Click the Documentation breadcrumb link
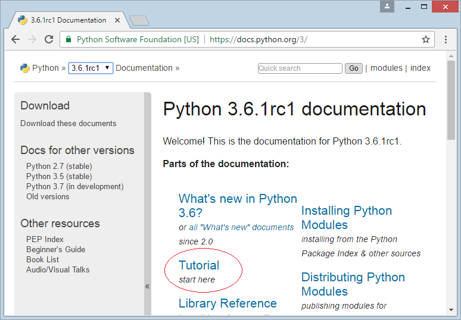The width and height of the screenshot is (461, 320). [x=144, y=68]
